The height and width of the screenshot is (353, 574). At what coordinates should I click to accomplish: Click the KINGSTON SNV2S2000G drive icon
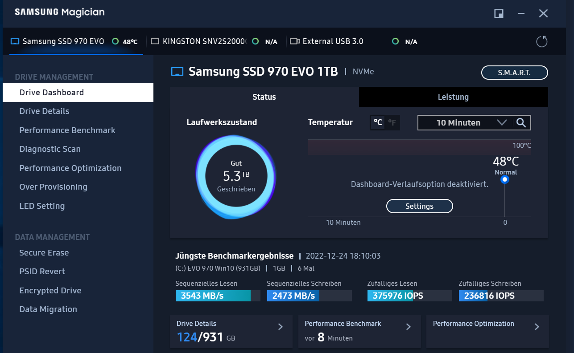(155, 41)
